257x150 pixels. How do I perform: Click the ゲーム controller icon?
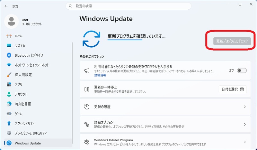click(9, 114)
